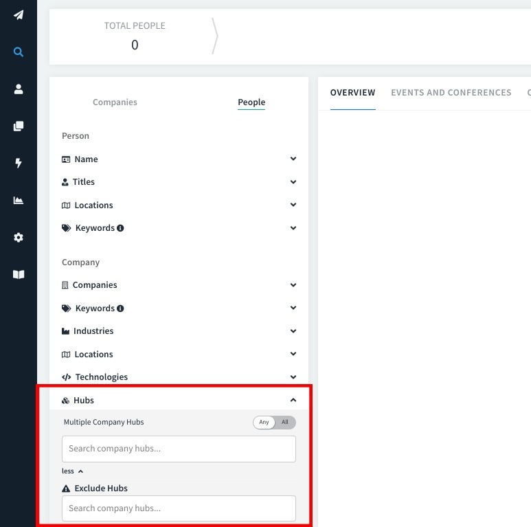Click the less link to collapse

pos(72,471)
